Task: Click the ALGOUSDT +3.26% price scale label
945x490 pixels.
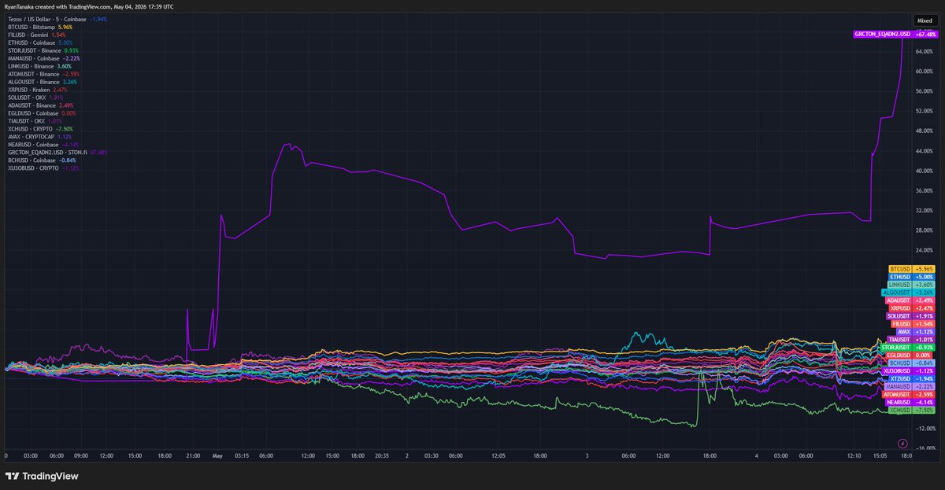Action: (x=909, y=293)
